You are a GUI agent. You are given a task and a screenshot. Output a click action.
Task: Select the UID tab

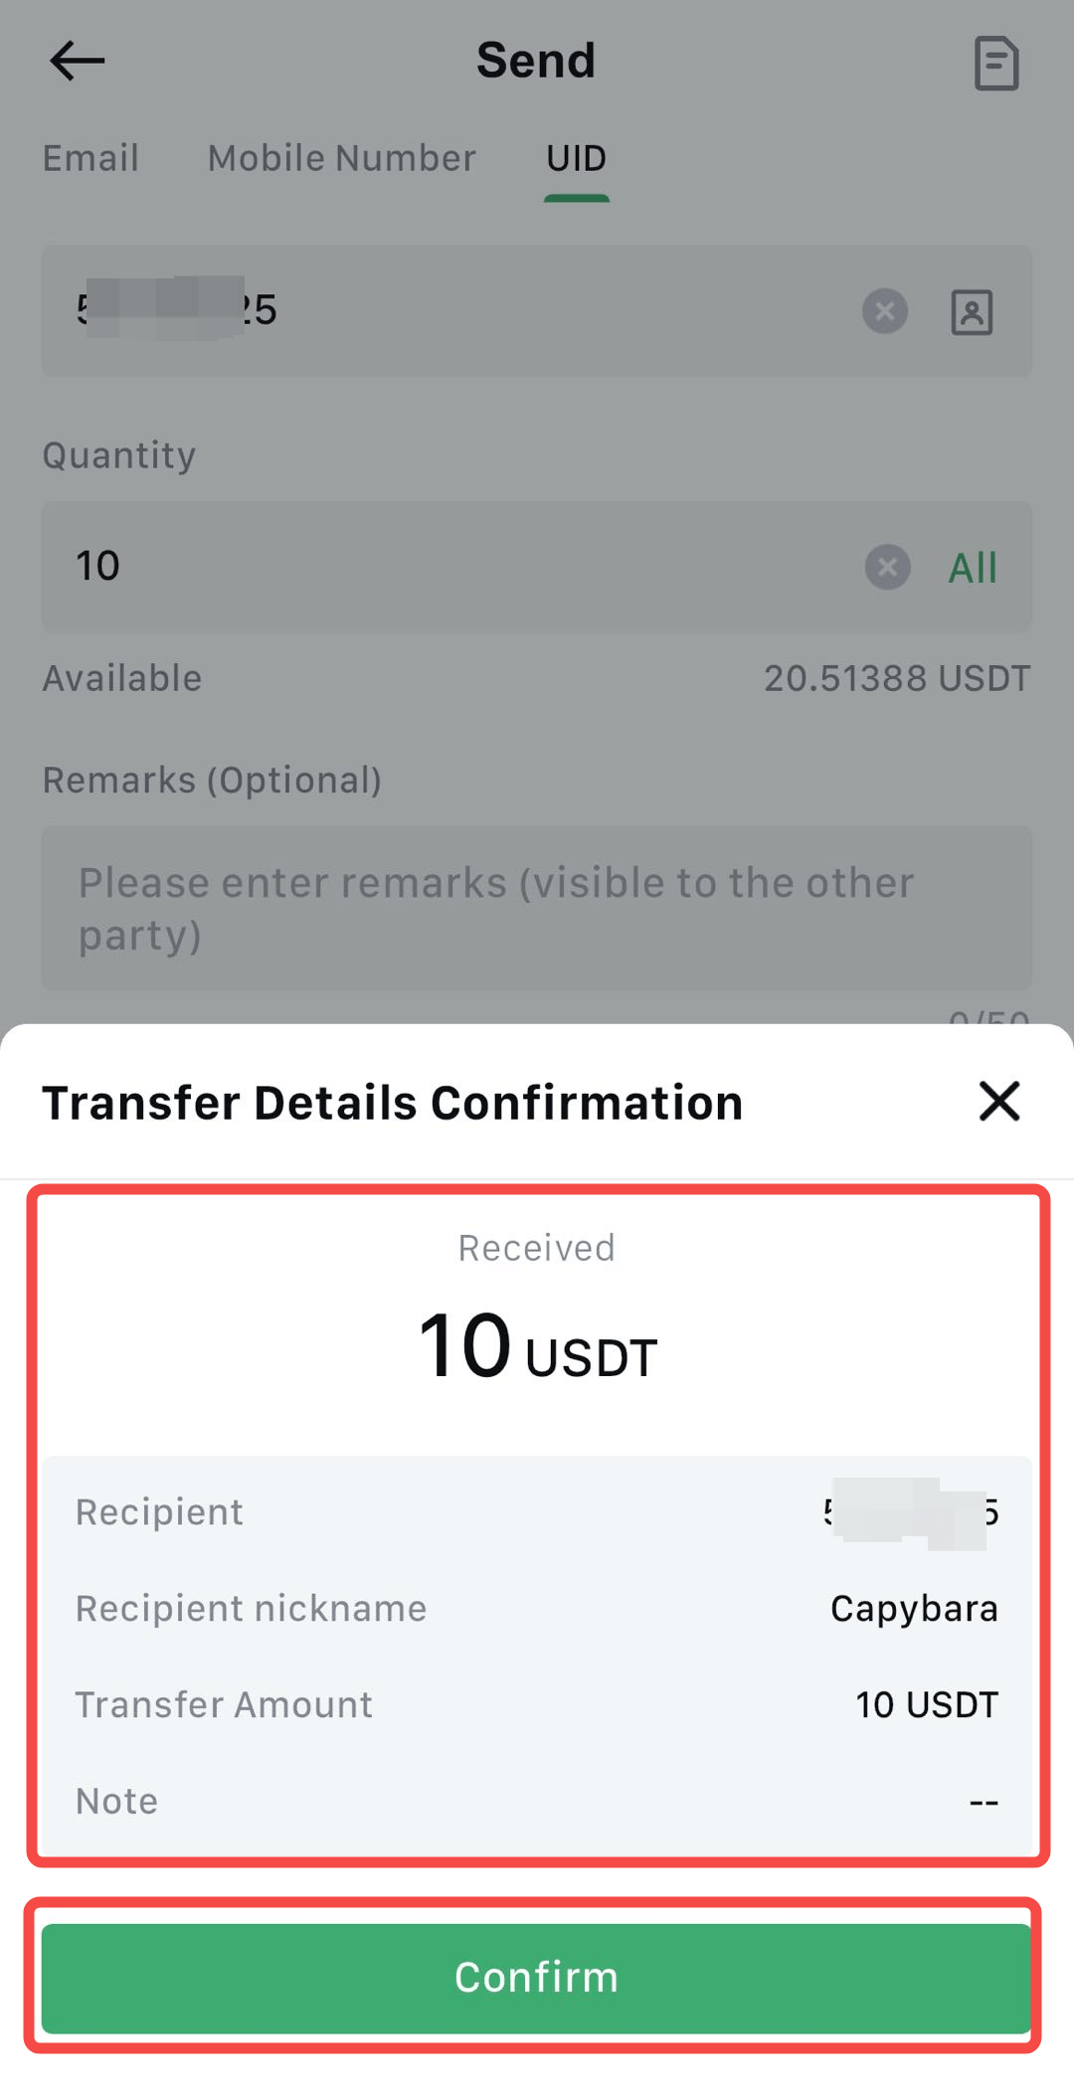click(576, 158)
